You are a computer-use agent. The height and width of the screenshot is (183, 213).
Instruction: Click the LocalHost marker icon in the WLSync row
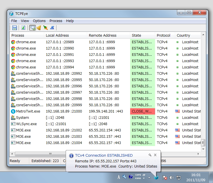click(177, 124)
